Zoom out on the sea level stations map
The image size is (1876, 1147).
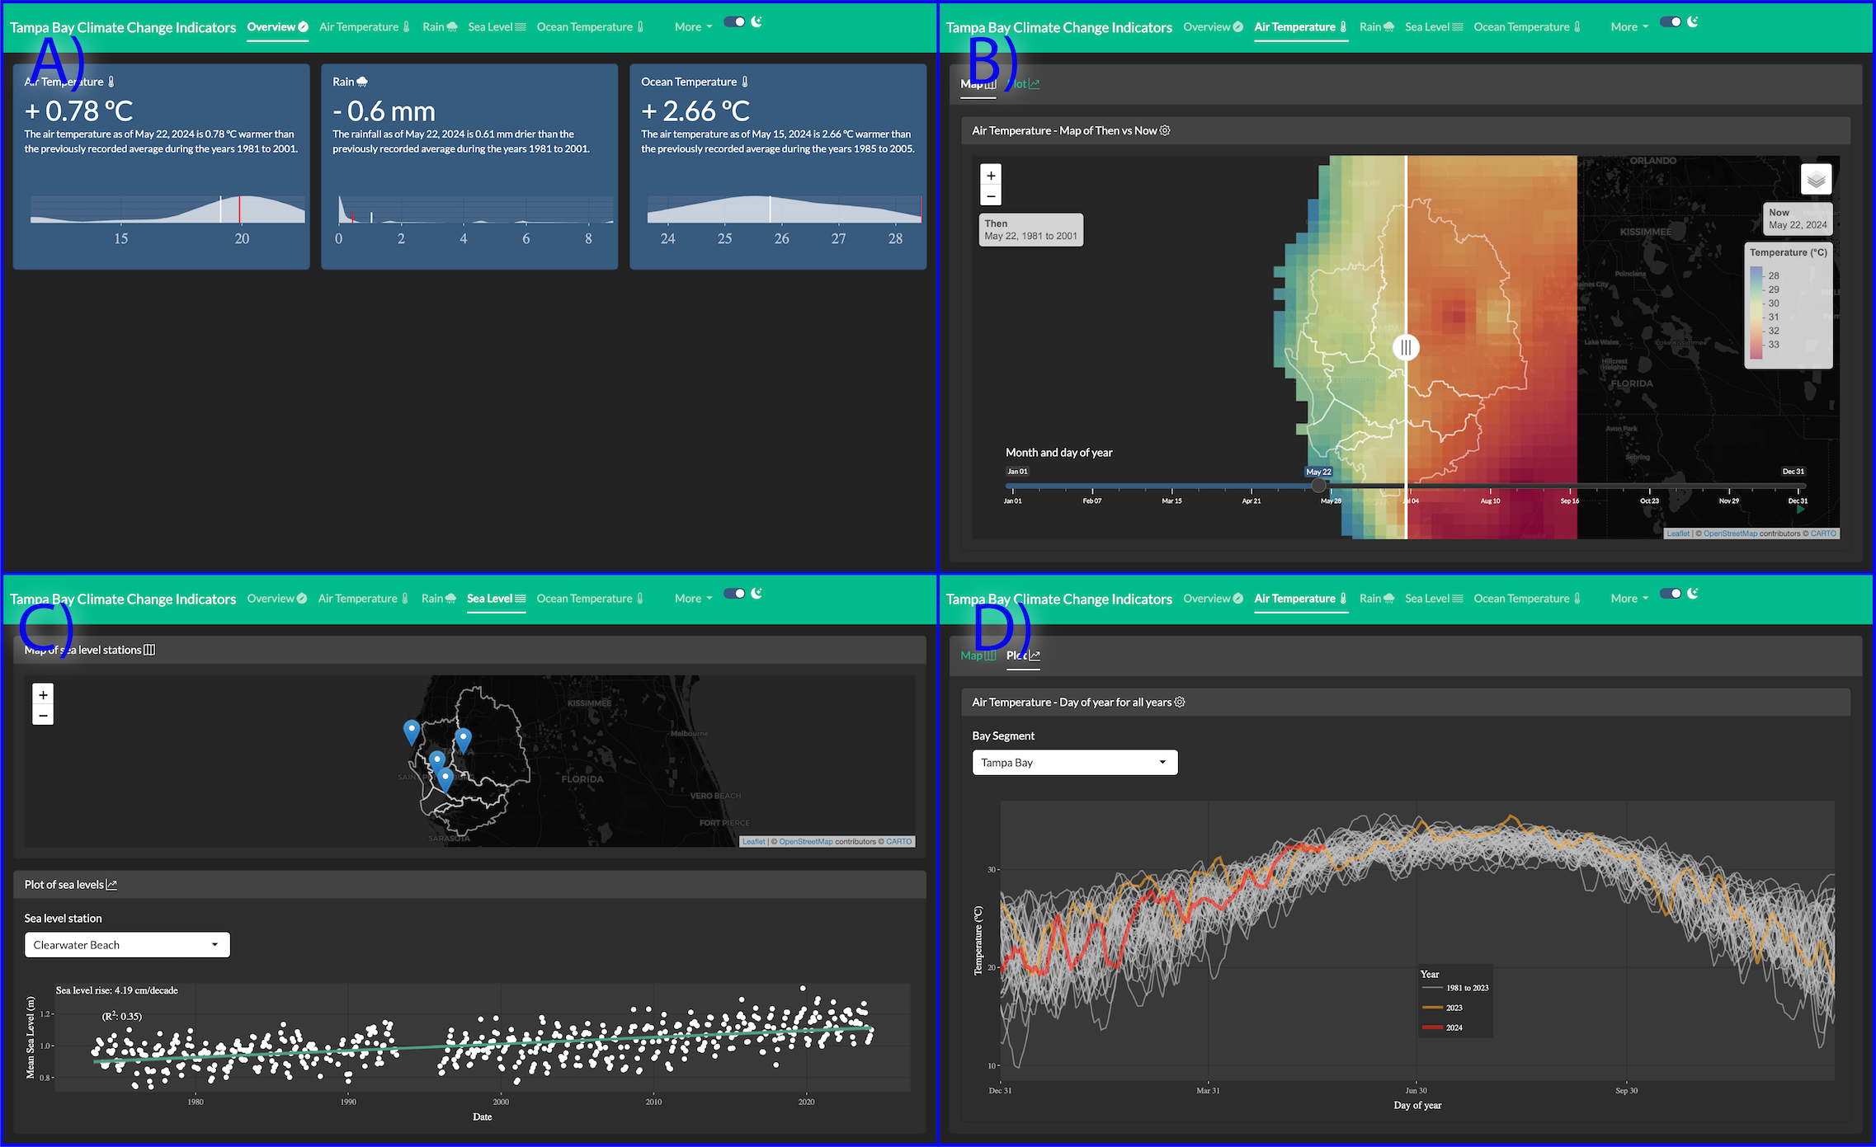click(x=43, y=715)
